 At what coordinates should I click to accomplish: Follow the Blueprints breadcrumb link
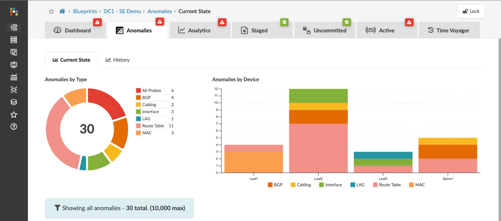tap(86, 11)
